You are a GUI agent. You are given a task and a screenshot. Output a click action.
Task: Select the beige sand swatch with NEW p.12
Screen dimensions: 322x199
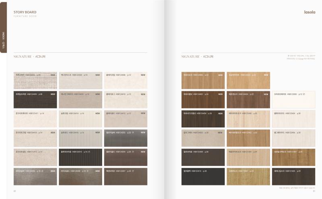click(126, 119)
